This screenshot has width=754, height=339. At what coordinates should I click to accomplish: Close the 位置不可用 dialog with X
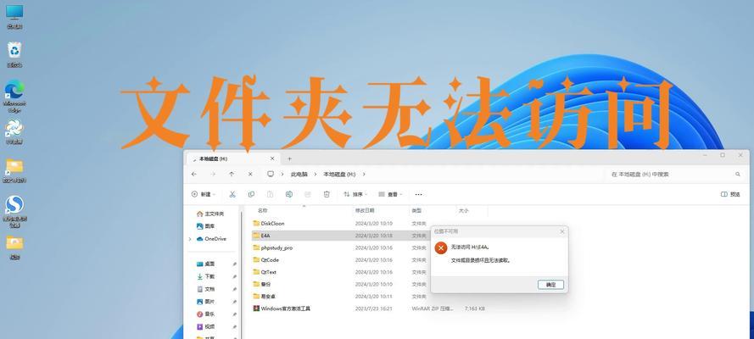click(562, 231)
